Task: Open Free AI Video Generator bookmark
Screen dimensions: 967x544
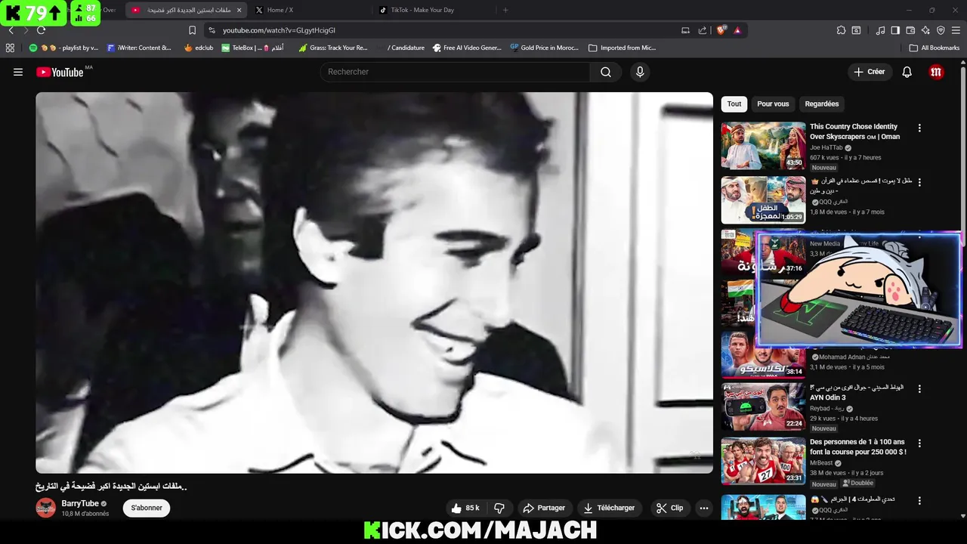Action: pos(467,48)
